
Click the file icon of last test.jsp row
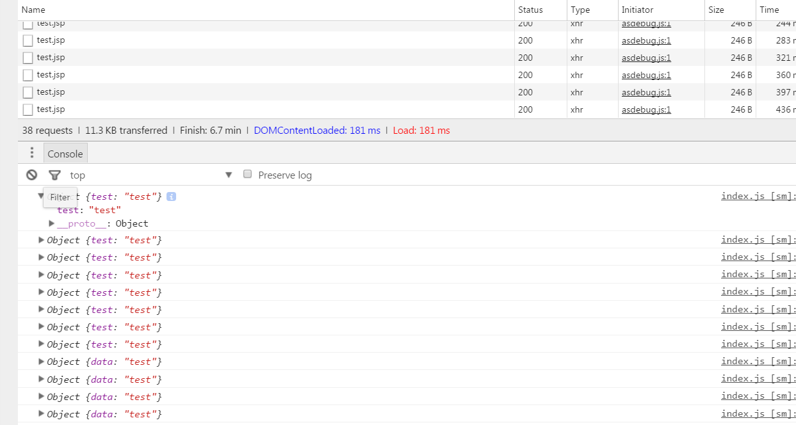28,109
